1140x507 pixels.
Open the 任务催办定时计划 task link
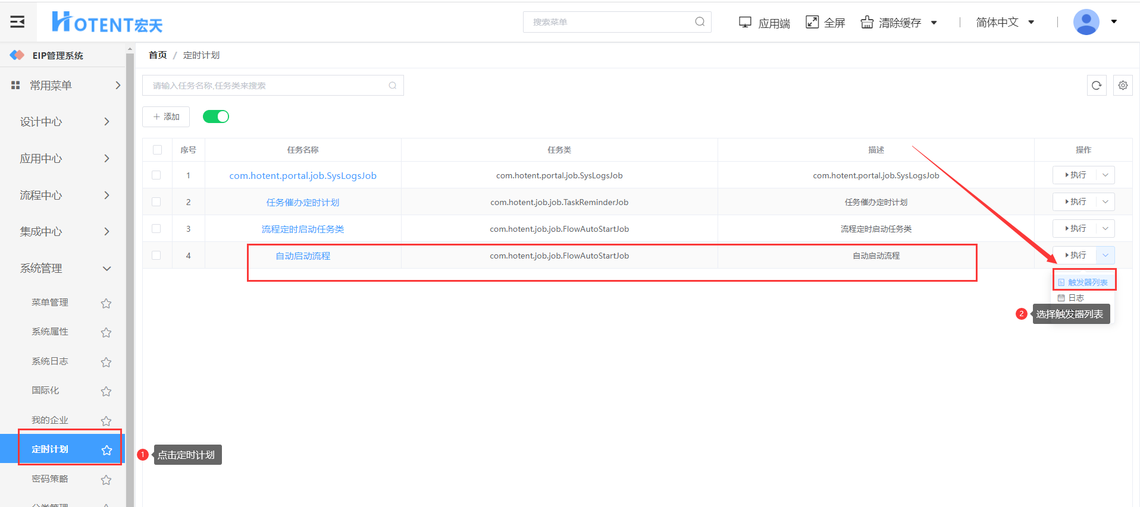pos(302,202)
